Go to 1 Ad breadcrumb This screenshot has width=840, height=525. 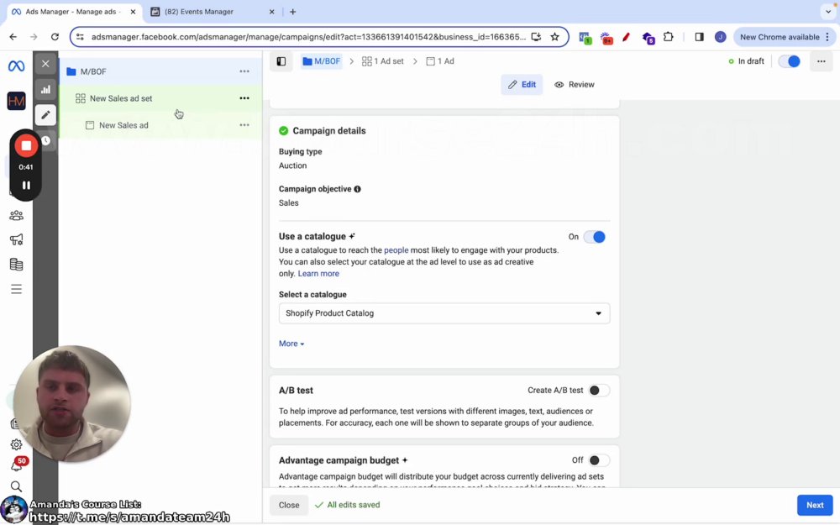pyautogui.click(x=440, y=61)
